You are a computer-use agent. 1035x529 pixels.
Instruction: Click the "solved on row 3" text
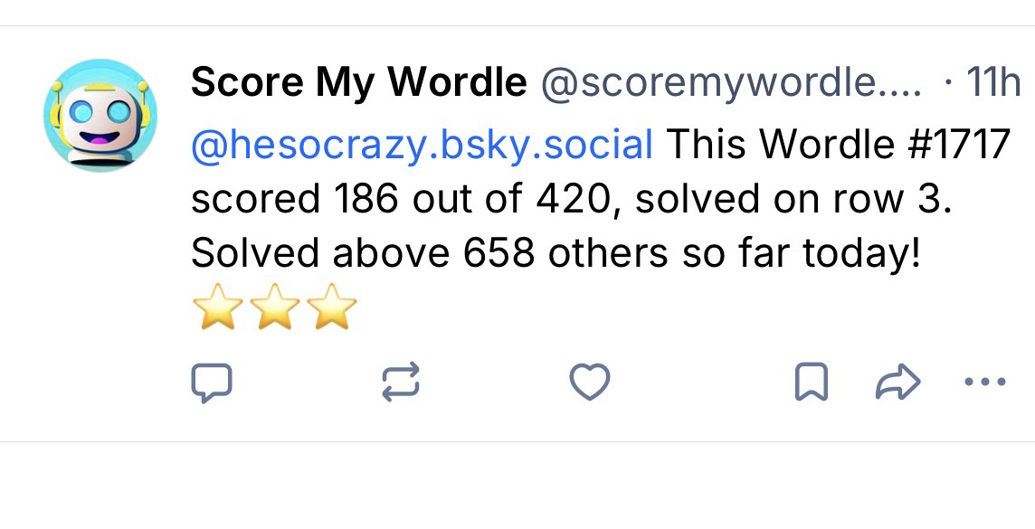tap(792, 199)
